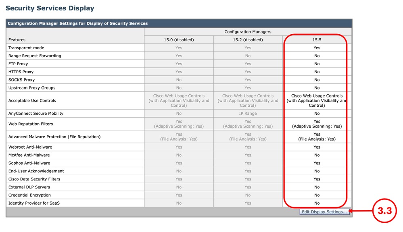Select the SOCKS Proxy row label
This screenshot has width=403, height=232.
(x=21, y=80)
